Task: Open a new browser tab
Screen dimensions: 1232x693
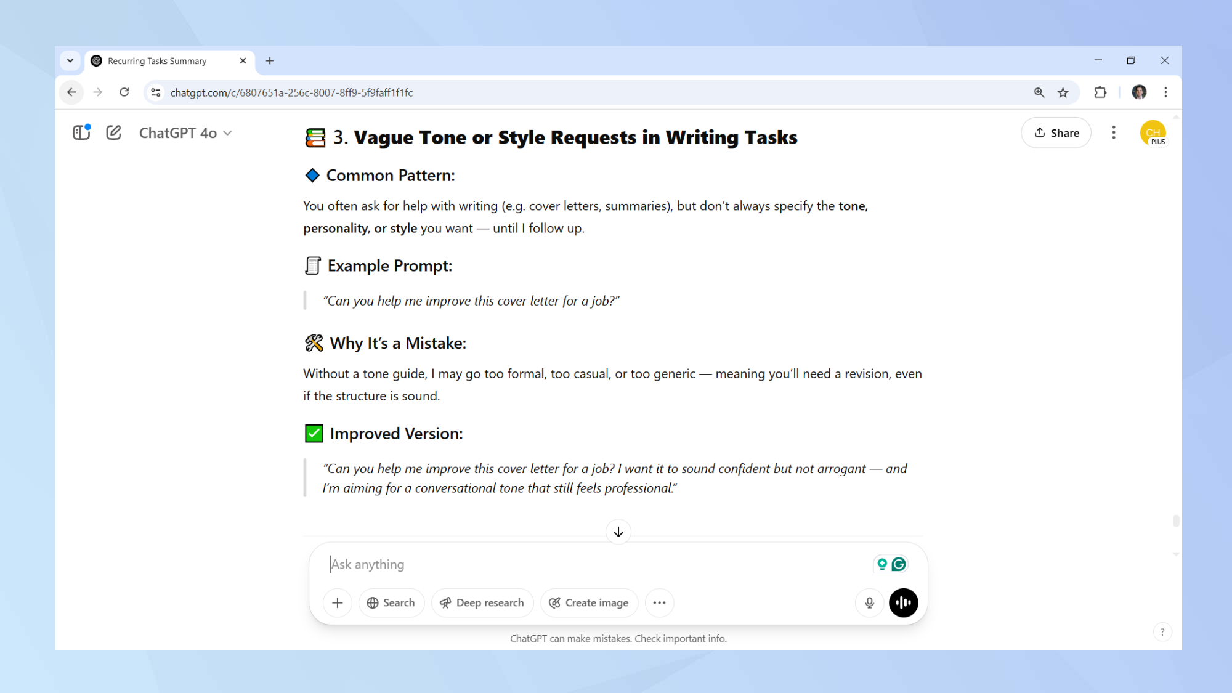Action: click(x=269, y=61)
